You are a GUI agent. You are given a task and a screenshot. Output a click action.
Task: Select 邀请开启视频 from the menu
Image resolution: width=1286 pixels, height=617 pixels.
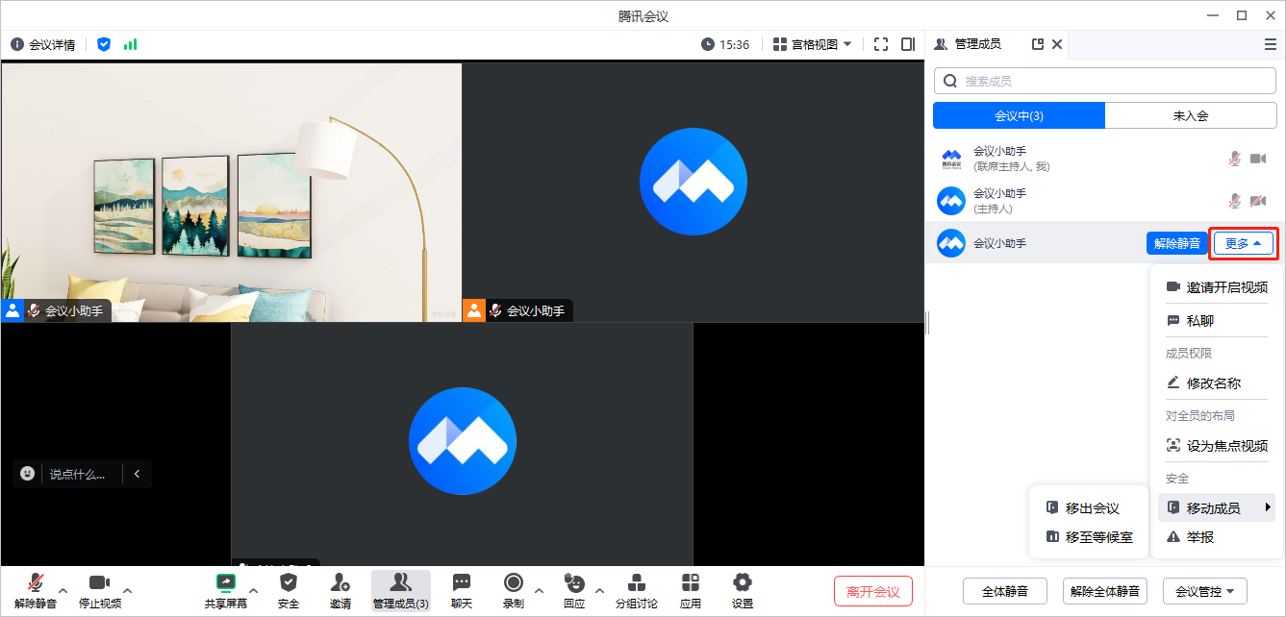[1217, 287]
